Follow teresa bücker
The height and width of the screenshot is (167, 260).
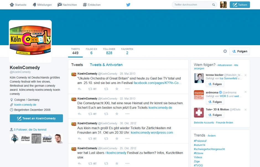pos(215,84)
